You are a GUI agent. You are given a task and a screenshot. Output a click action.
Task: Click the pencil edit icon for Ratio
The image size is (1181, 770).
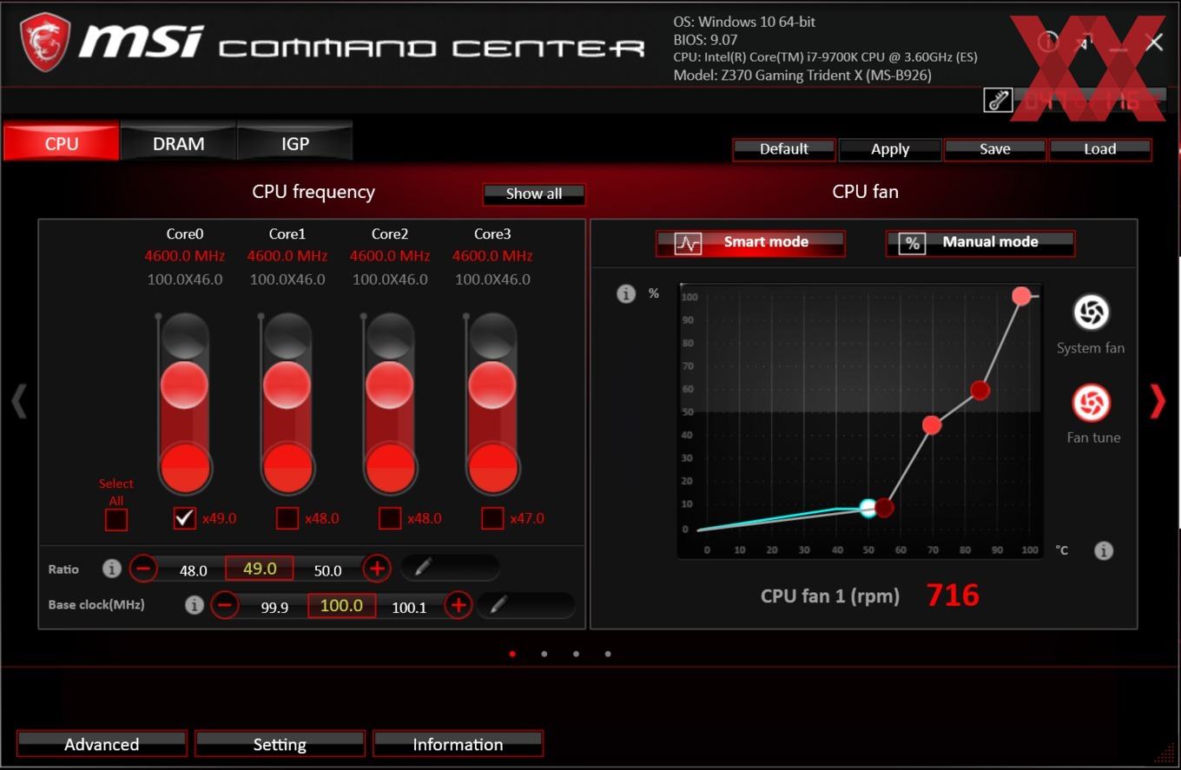[422, 568]
